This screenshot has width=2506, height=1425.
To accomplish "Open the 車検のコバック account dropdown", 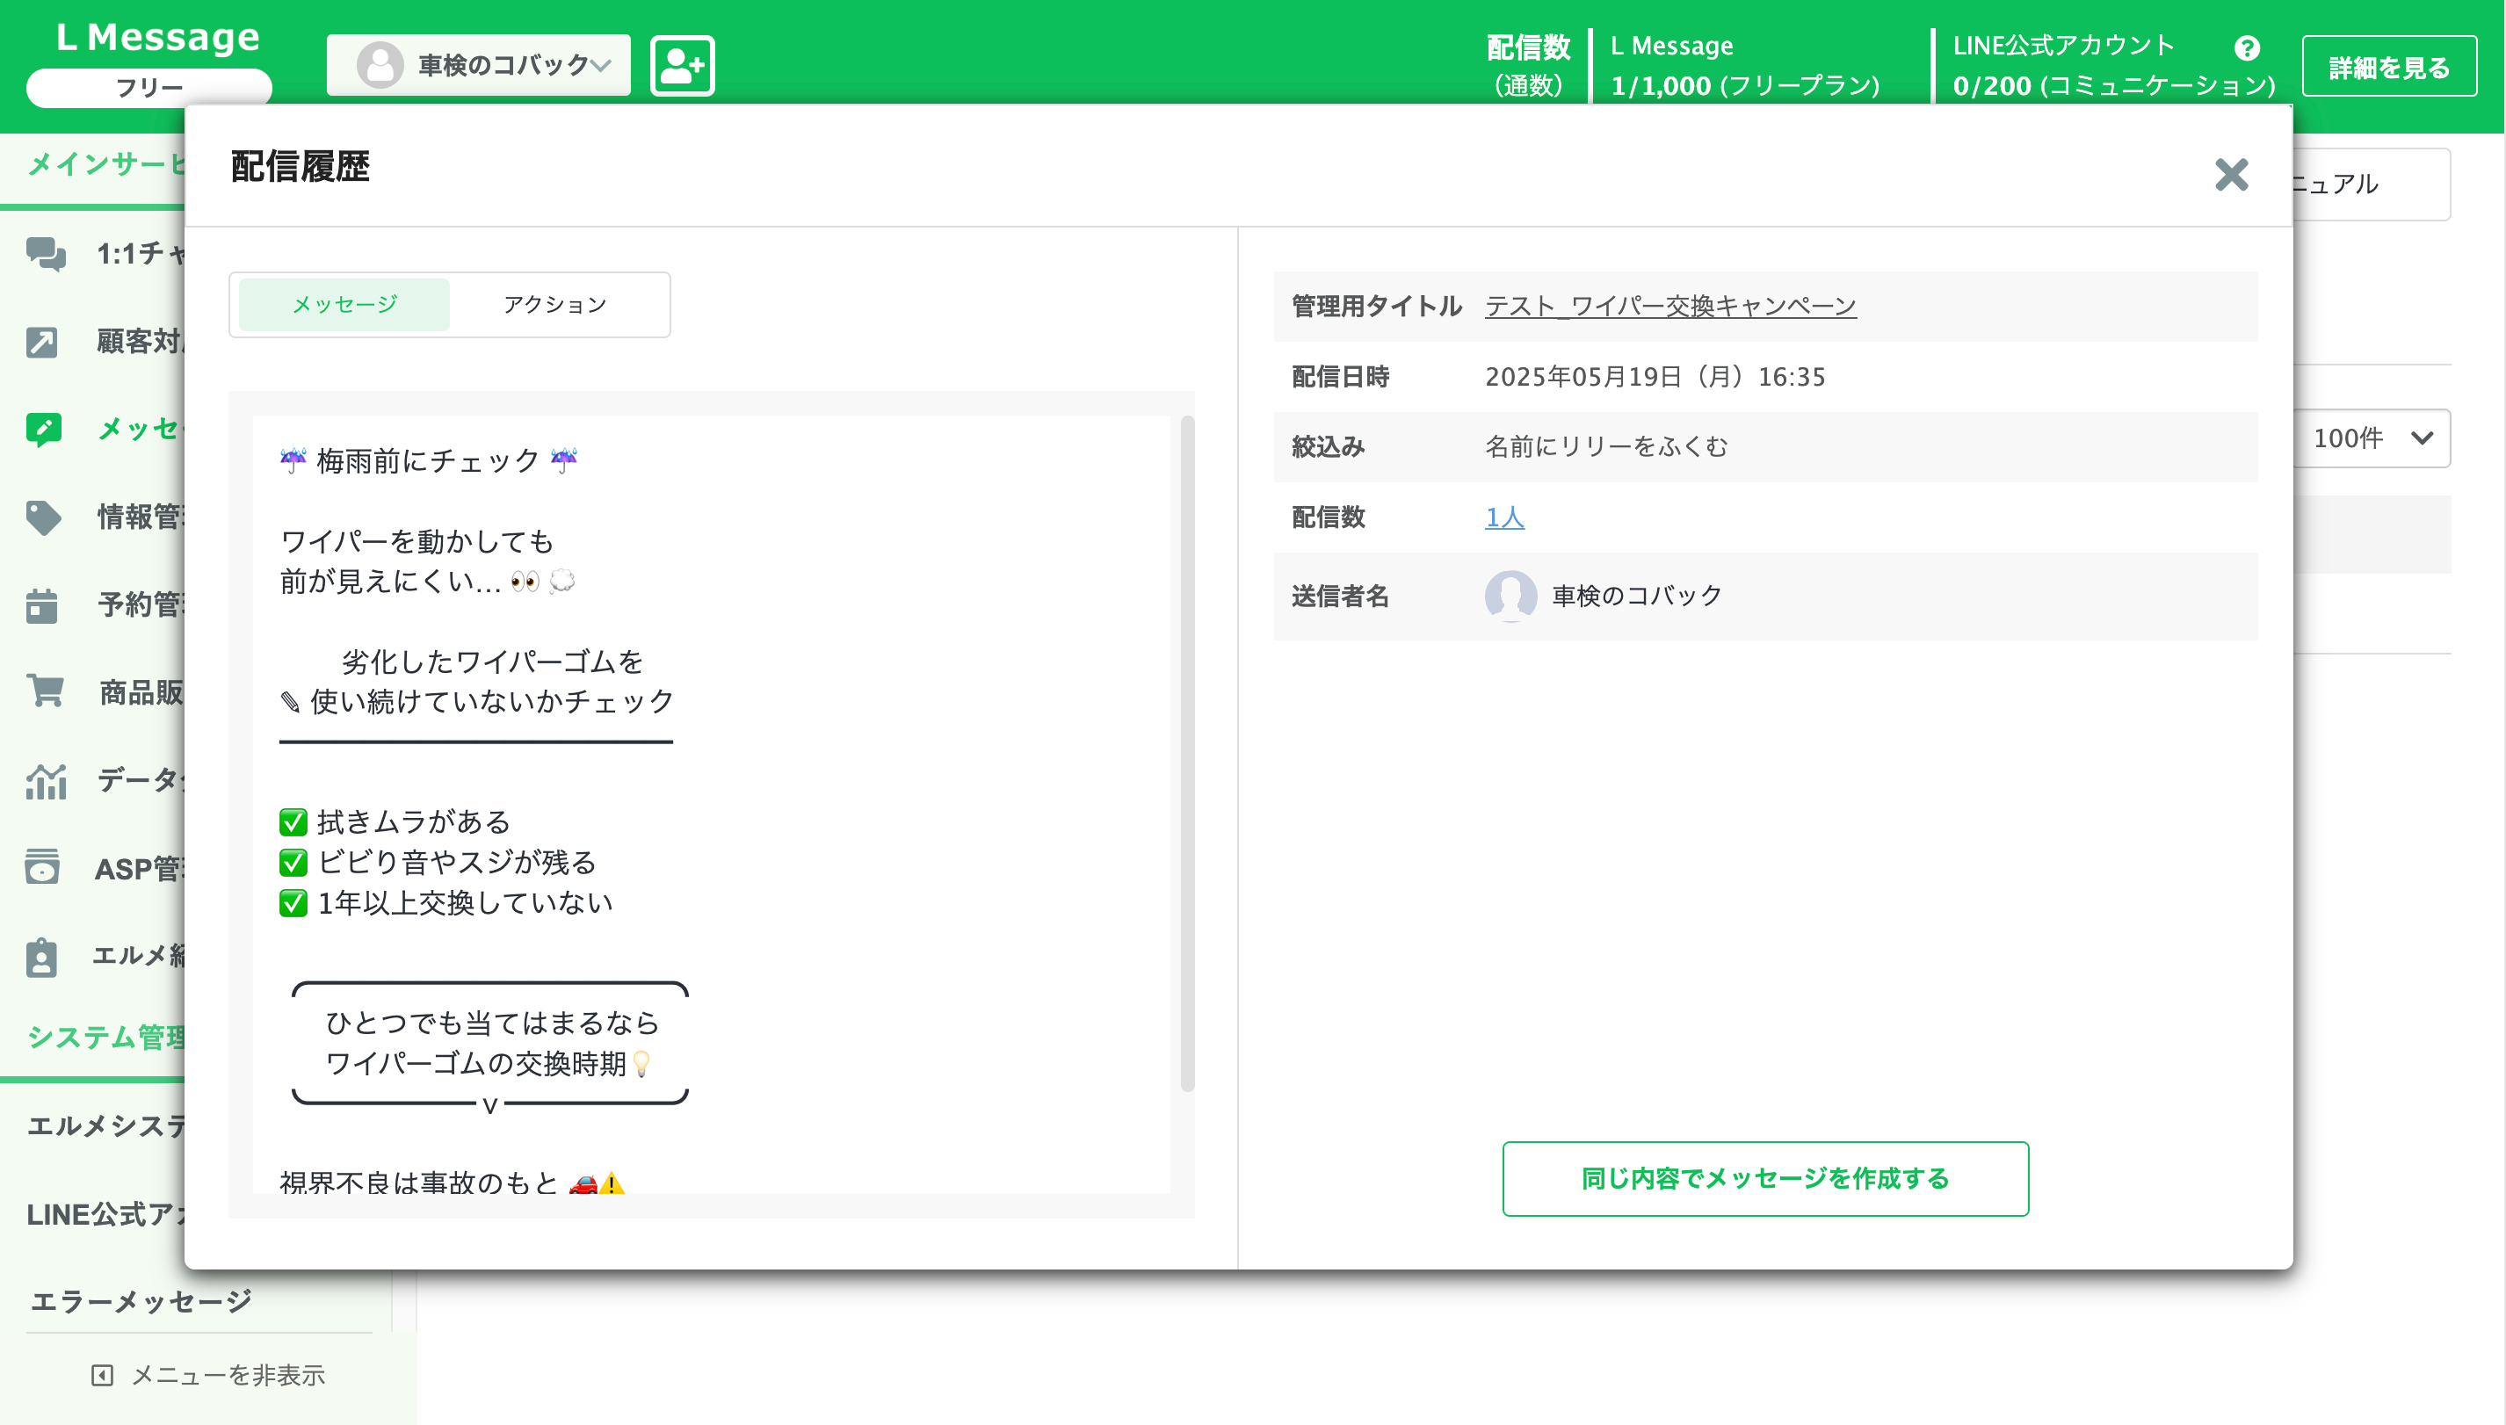I will pos(479,66).
